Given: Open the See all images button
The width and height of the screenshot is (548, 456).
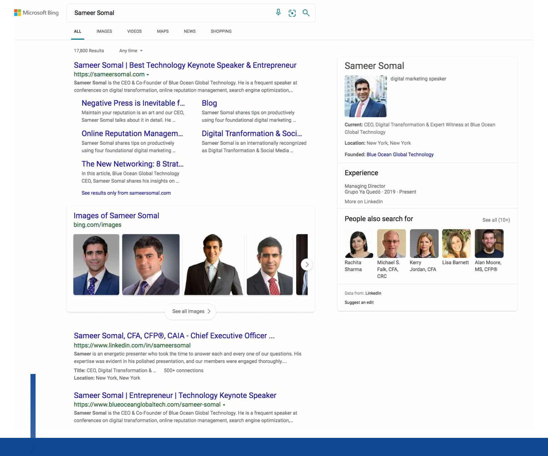Looking at the screenshot, I should [x=190, y=311].
